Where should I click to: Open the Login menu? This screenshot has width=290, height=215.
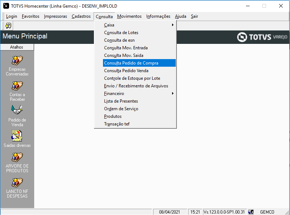point(12,16)
